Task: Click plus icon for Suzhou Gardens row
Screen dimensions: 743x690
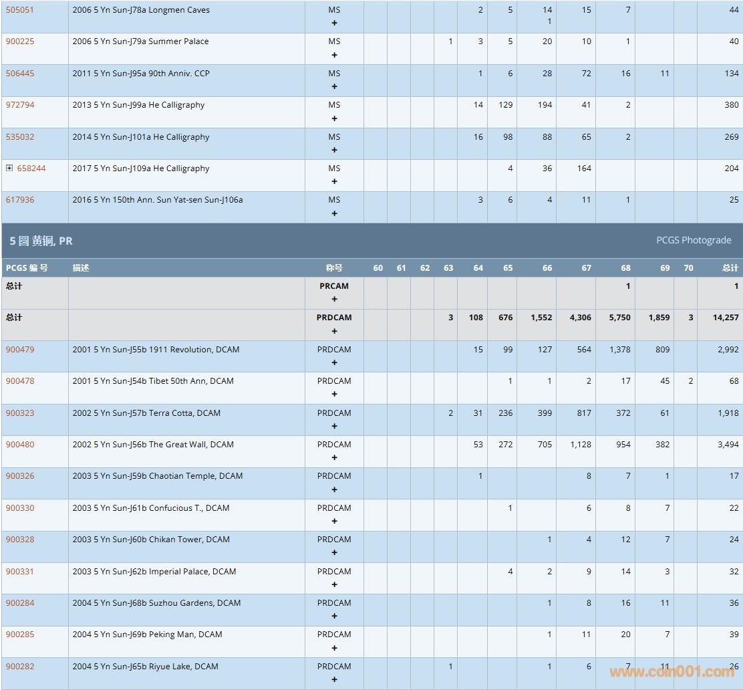Action: click(x=334, y=616)
